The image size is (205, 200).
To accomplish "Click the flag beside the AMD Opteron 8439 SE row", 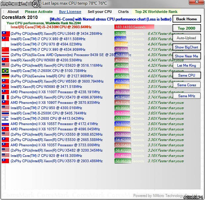I will pyautogui.click(x=5, y=55).
